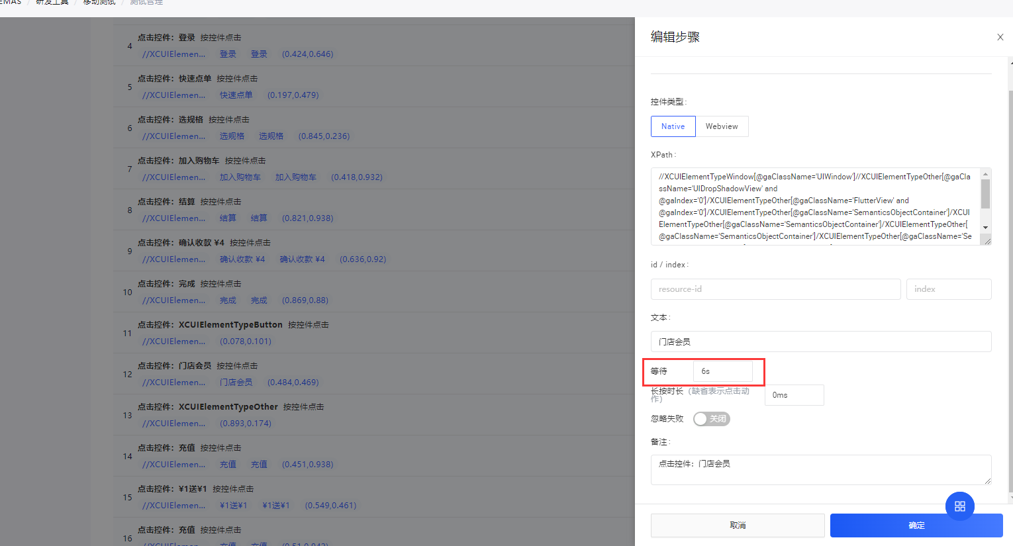Click the //XCUIElemen... link in step 4
The width and height of the screenshot is (1013, 546).
[x=173, y=54]
